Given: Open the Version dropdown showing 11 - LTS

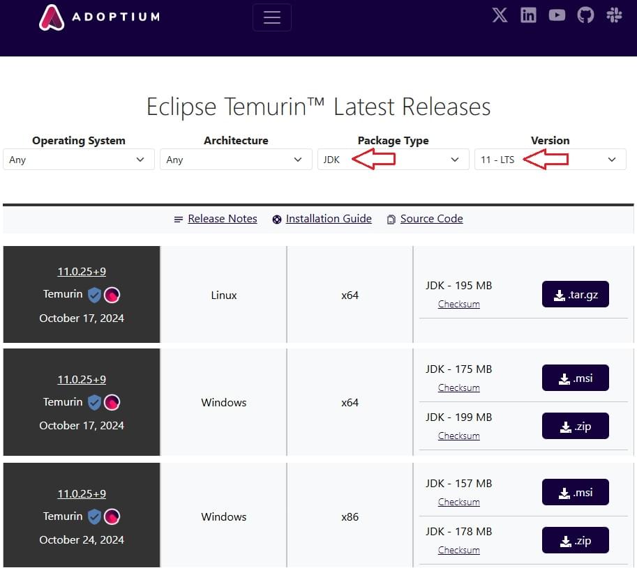Looking at the screenshot, I should coord(550,160).
